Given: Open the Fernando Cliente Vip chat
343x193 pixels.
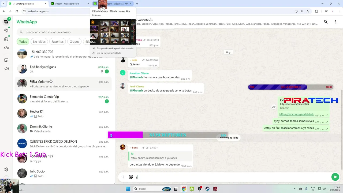Looking at the screenshot, I should coord(63,99).
